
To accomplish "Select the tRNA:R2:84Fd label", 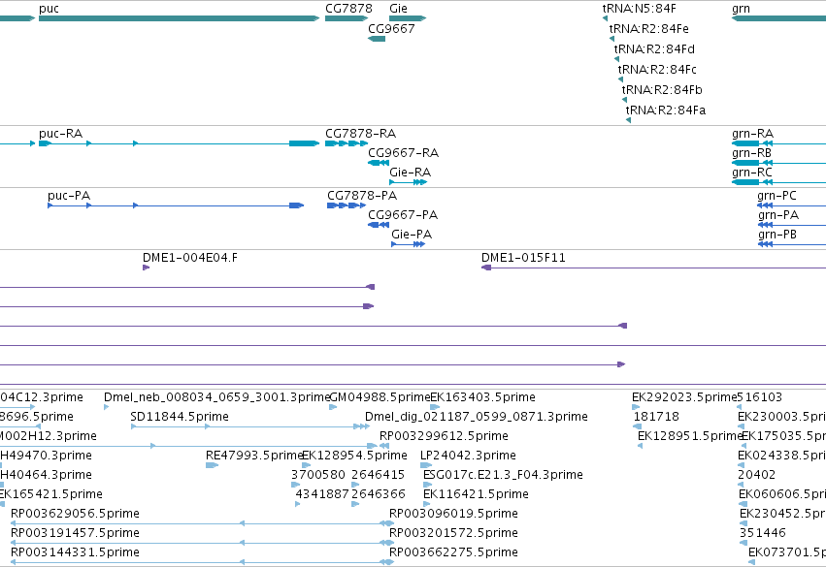I will tap(654, 49).
